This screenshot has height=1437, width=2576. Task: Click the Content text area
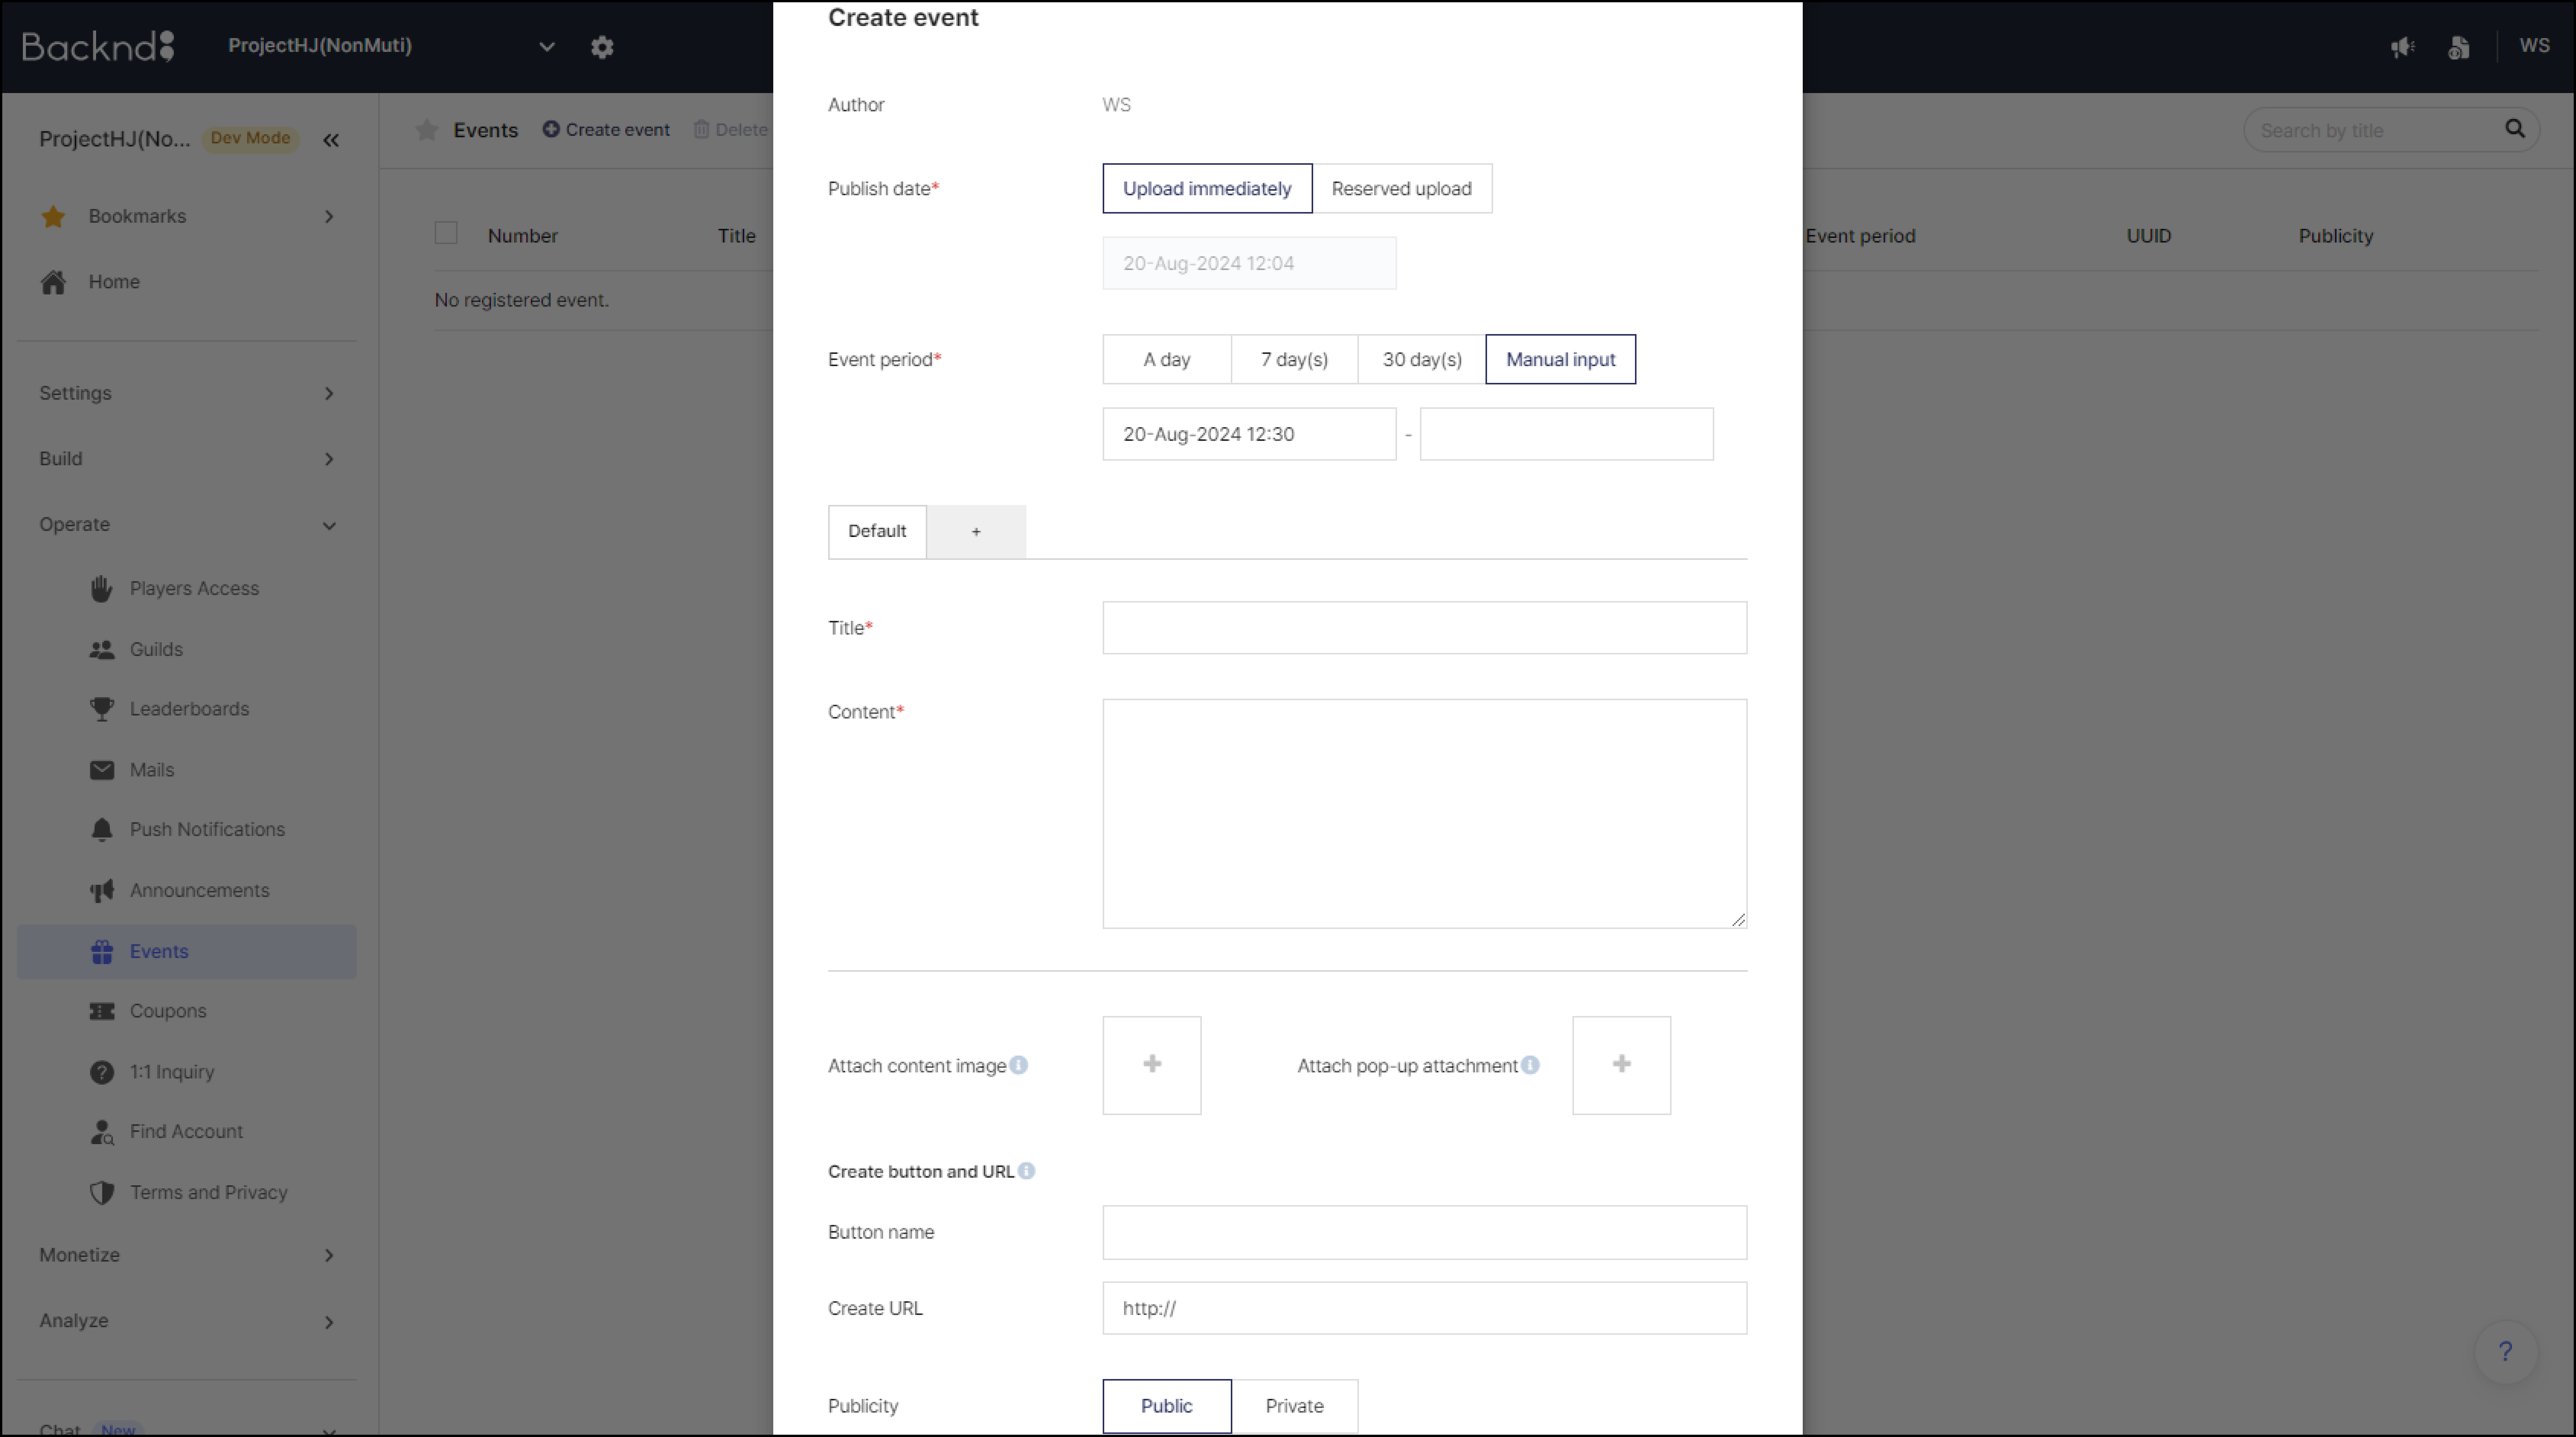(x=1424, y=814)
